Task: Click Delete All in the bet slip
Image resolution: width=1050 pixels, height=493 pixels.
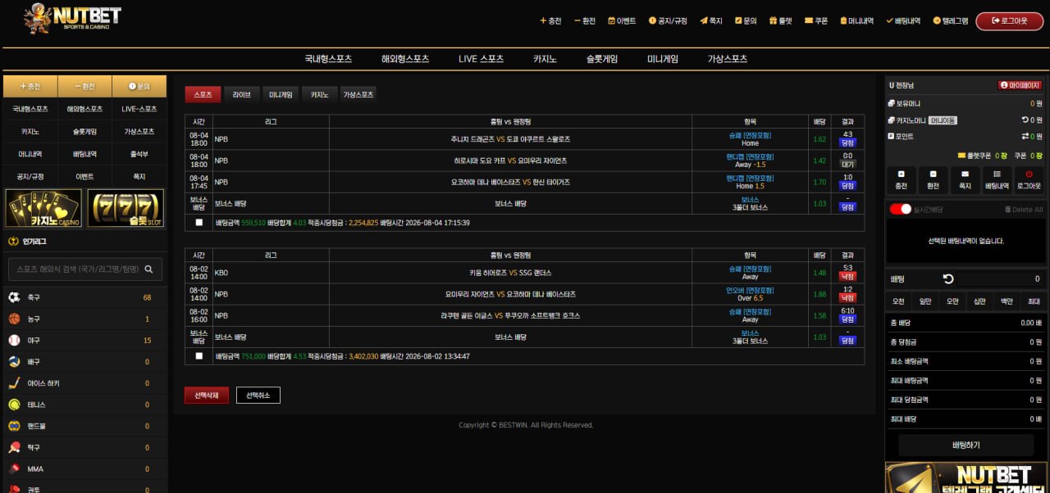Action: coord(1024,210)
